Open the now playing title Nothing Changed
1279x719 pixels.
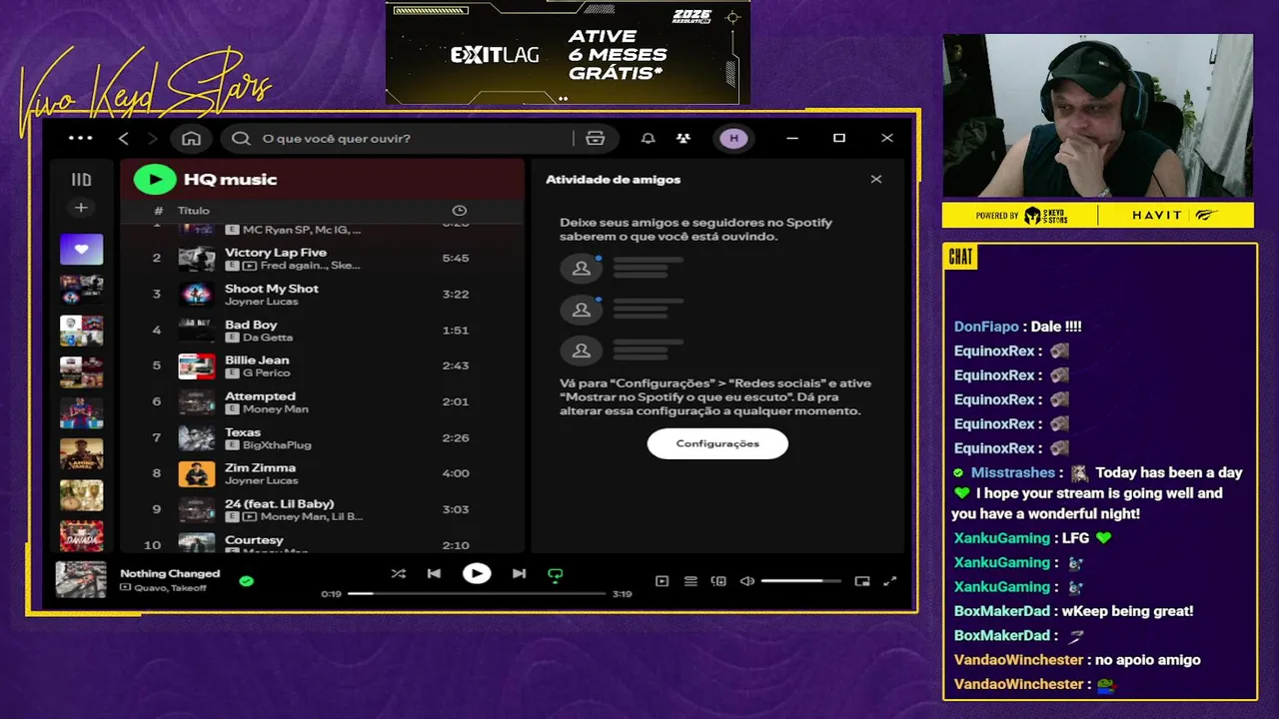[x=170, y=573]
